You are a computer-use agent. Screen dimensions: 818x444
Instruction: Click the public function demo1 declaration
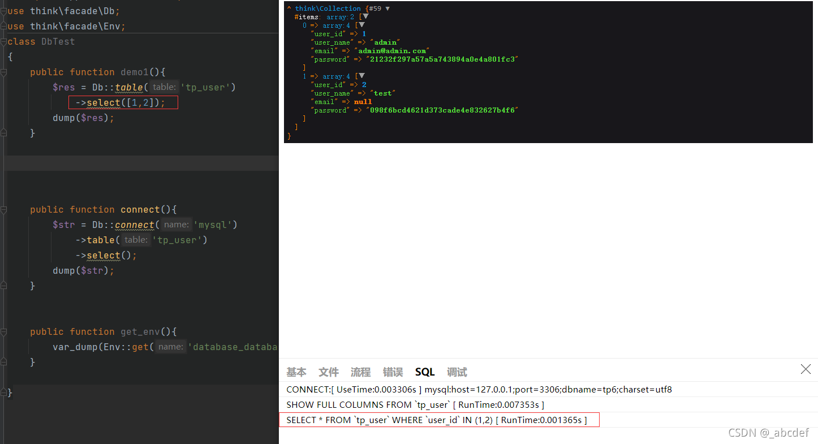pyautogui.click(x=98, y=72)
